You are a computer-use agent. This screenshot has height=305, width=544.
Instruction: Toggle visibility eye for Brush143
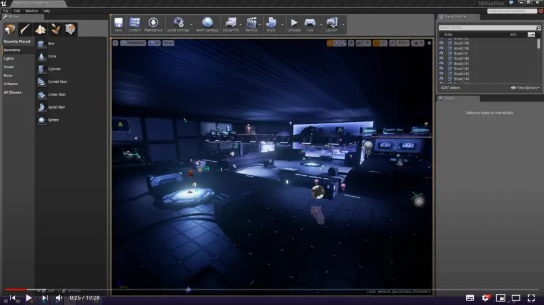(x=441, y=74)
